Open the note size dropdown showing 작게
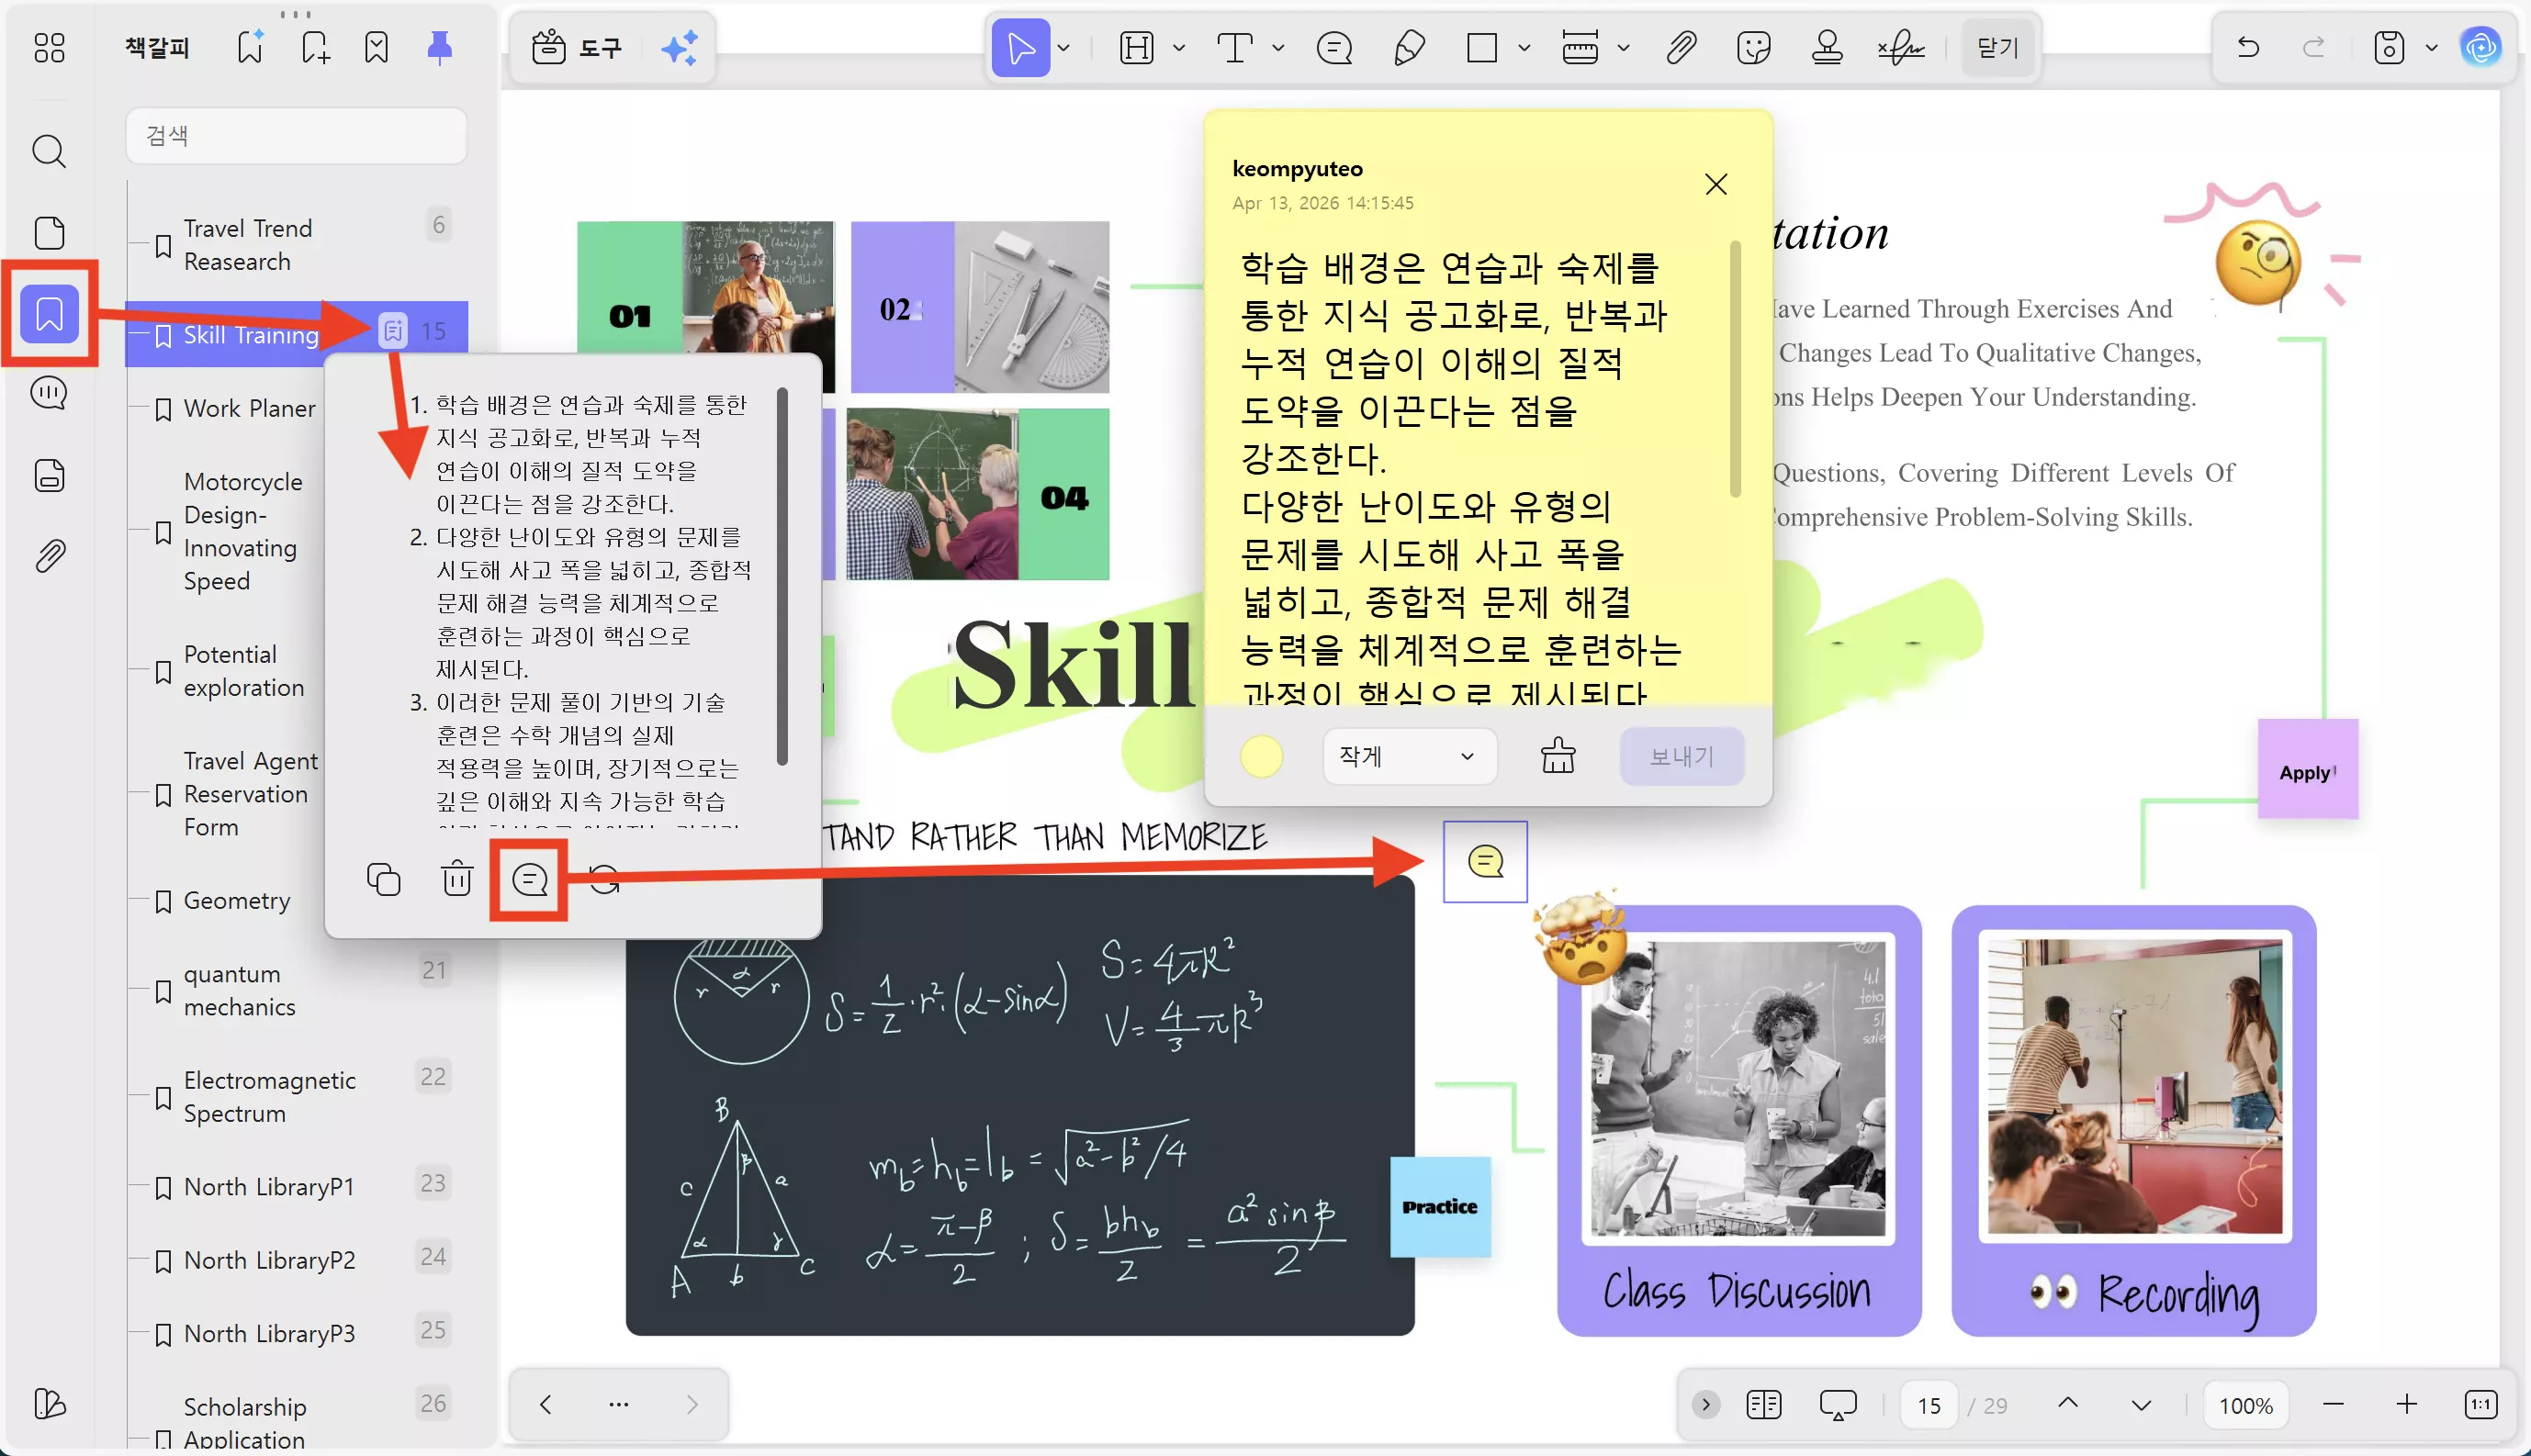 click(x=1408, y=757)
